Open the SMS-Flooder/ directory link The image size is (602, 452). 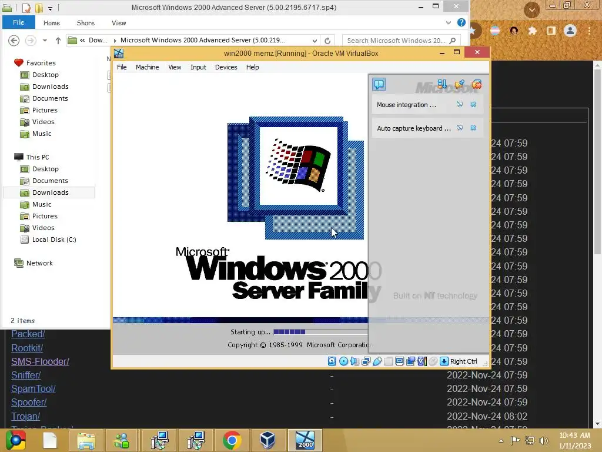point(40,361)
